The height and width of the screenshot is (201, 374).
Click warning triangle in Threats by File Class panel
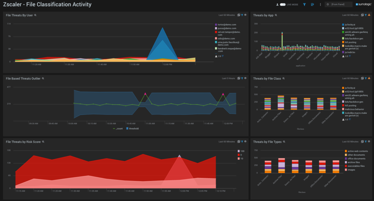(x=369, y=78)
